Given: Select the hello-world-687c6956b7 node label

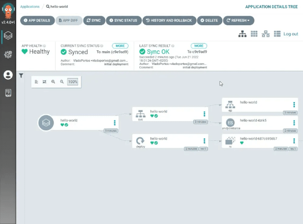Looking at the screenshot, I should pos(258,138).
